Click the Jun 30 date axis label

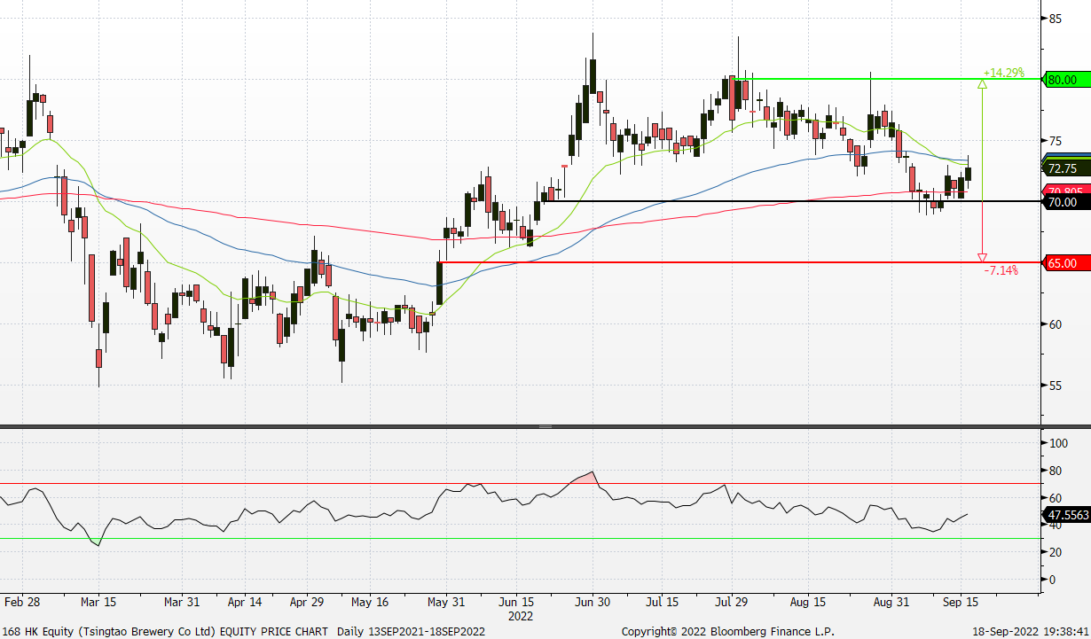[591, 602]
